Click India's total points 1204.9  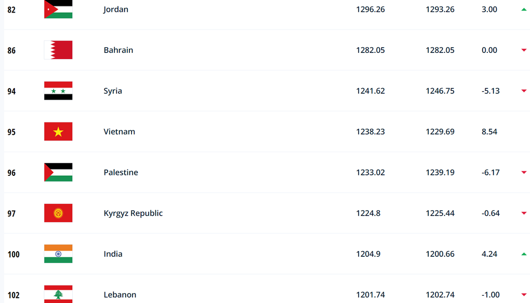point(368,254)
